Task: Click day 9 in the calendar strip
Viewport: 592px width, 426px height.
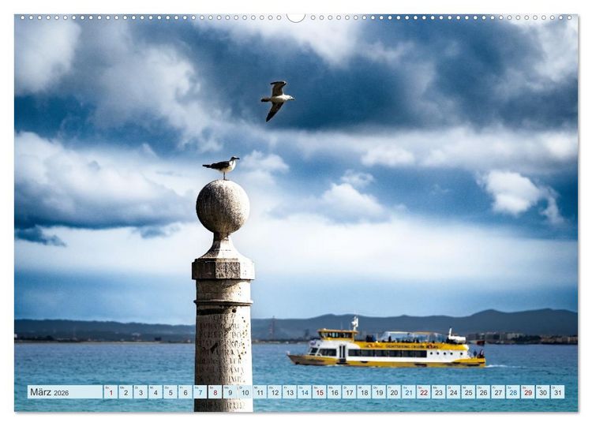Action: tap(230, 392)
